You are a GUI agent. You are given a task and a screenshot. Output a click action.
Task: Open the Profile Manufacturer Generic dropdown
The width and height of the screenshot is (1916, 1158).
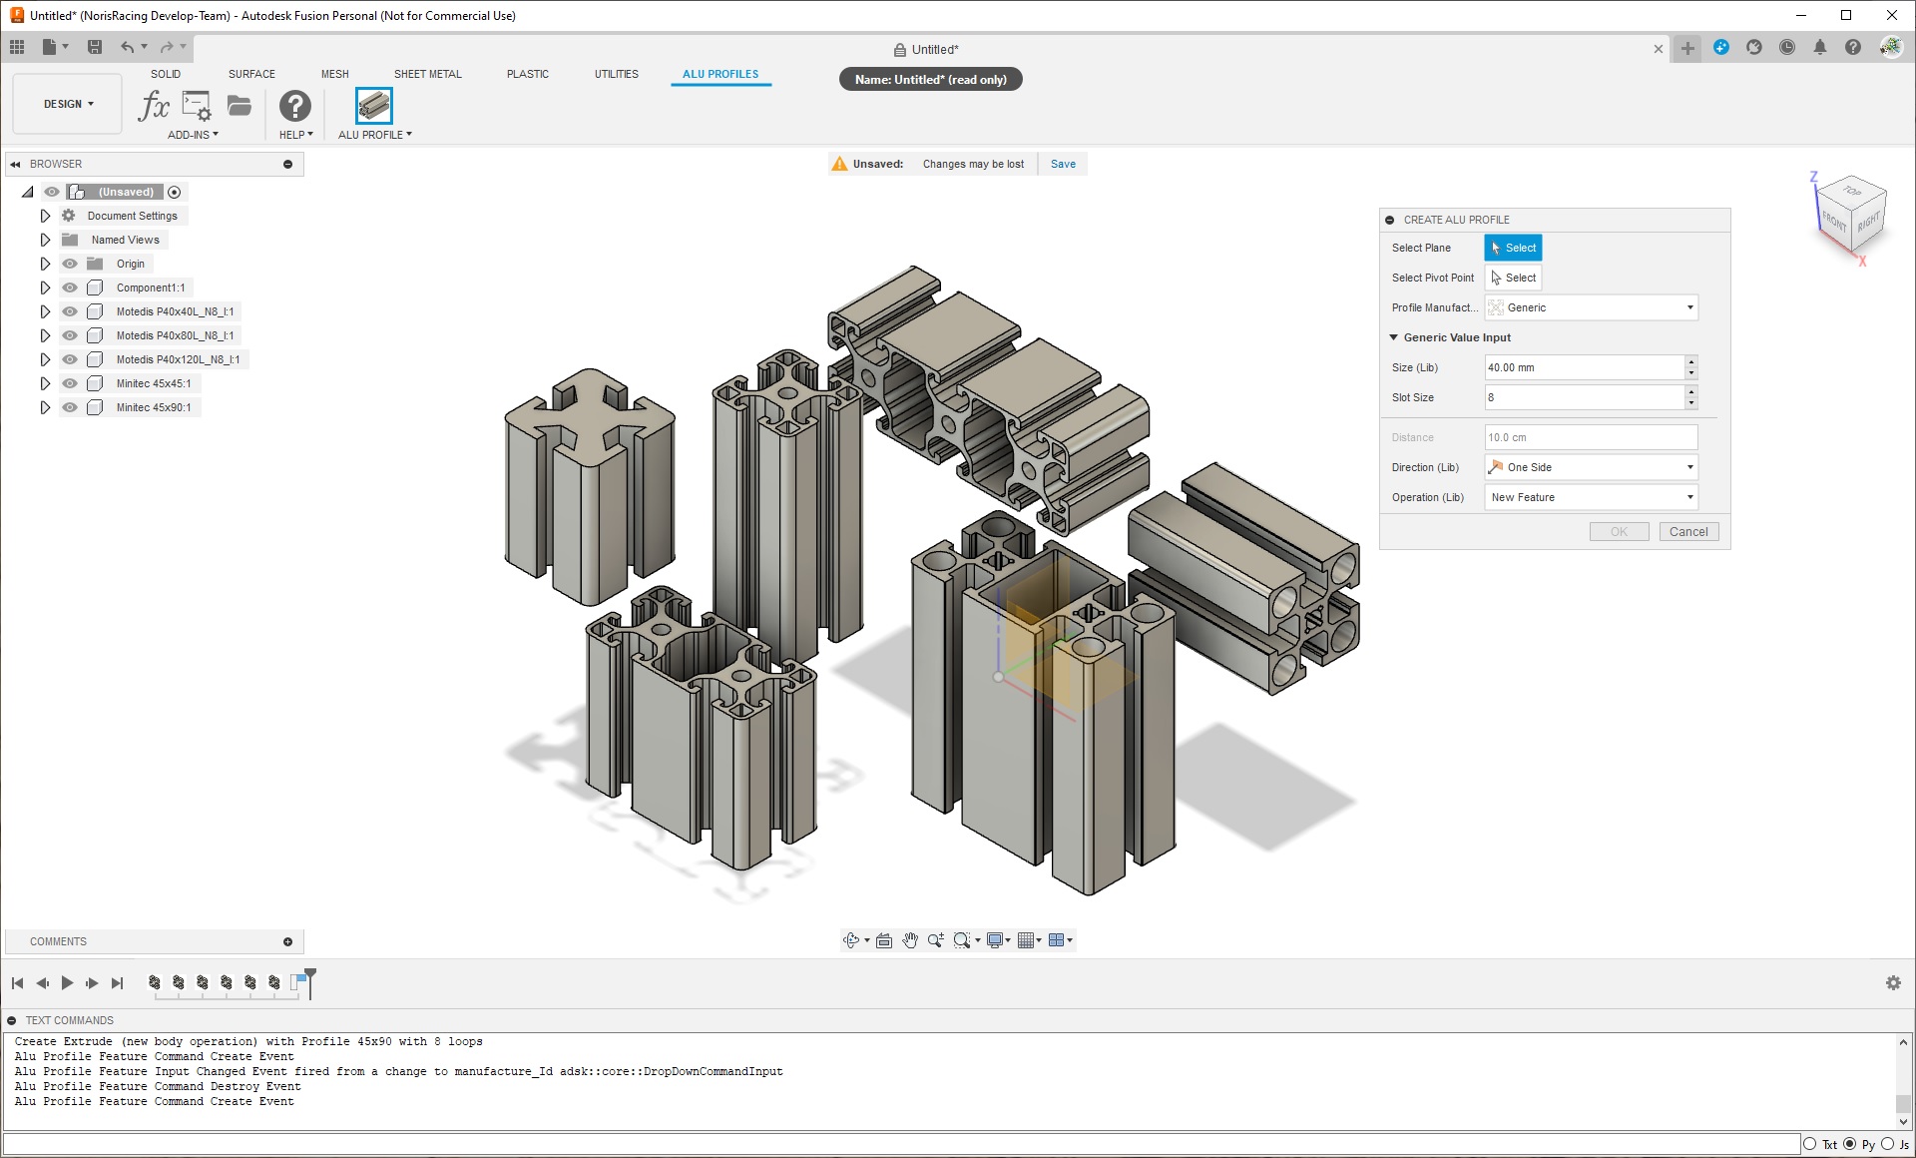(x=1591, y=307)
